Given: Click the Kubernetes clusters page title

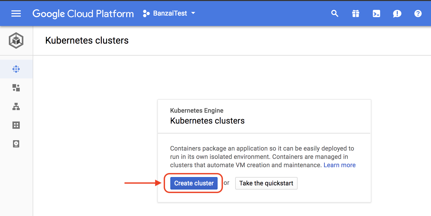Looking at the screenshot, I should click(87, 40).
